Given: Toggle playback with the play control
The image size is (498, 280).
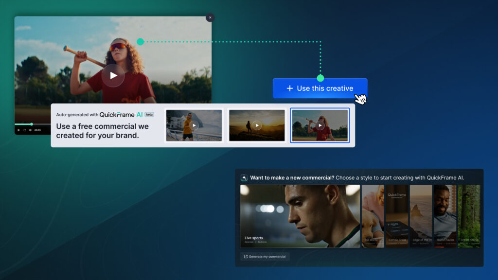Looking at the screenshot, I should (18, 130).
